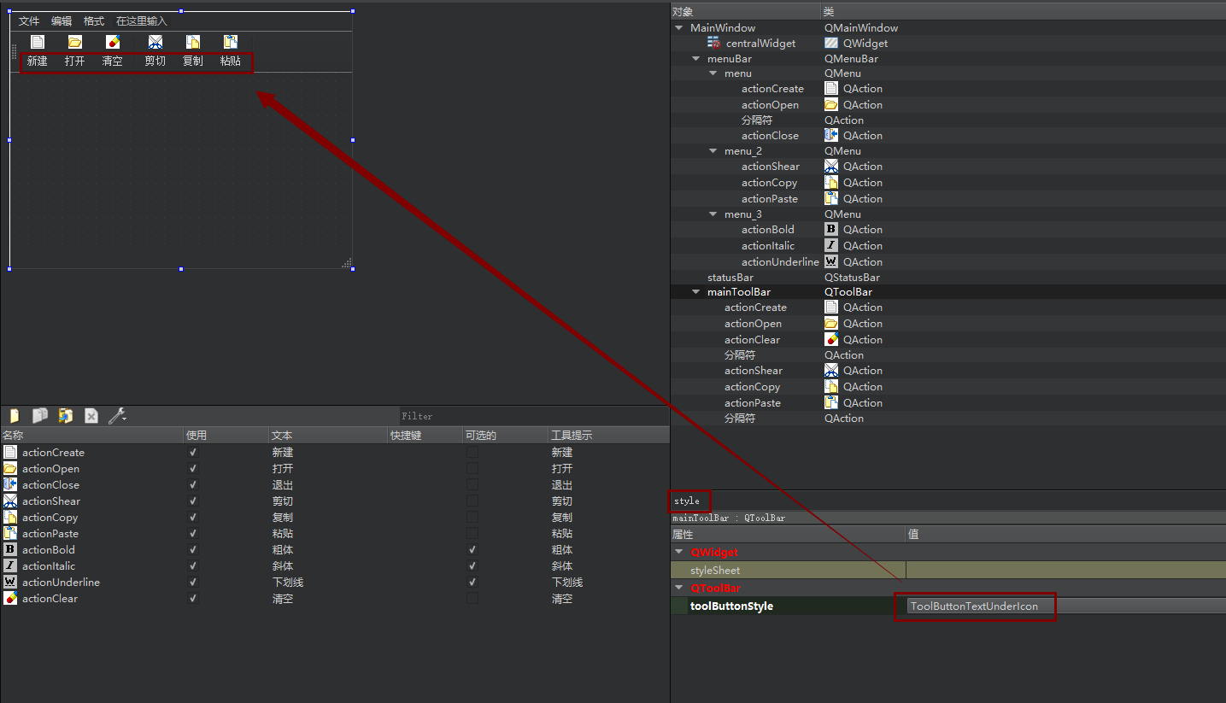The width and height of the screenshot is (1226, 703).
Task: Select statusBar in the object tree
Action: [x=730, y=278]
